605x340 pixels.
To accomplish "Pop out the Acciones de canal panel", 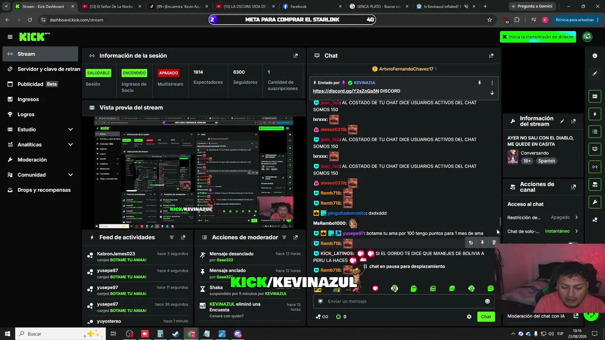I will [x=573, y=187].
